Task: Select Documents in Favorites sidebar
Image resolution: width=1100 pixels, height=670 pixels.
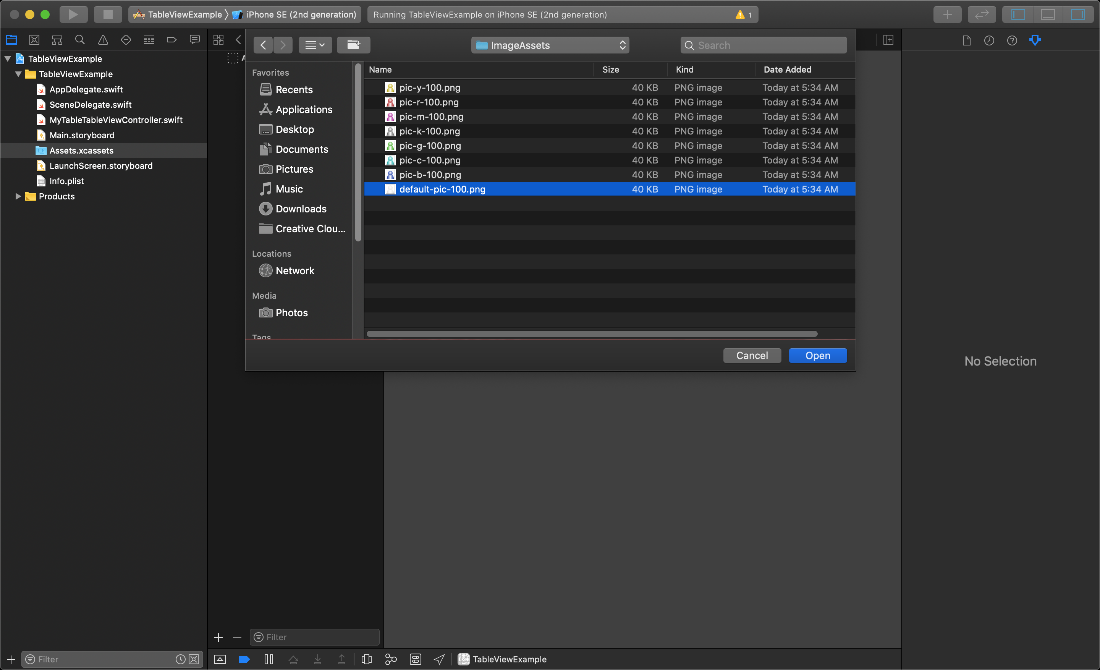Action: tap(294, 149)
